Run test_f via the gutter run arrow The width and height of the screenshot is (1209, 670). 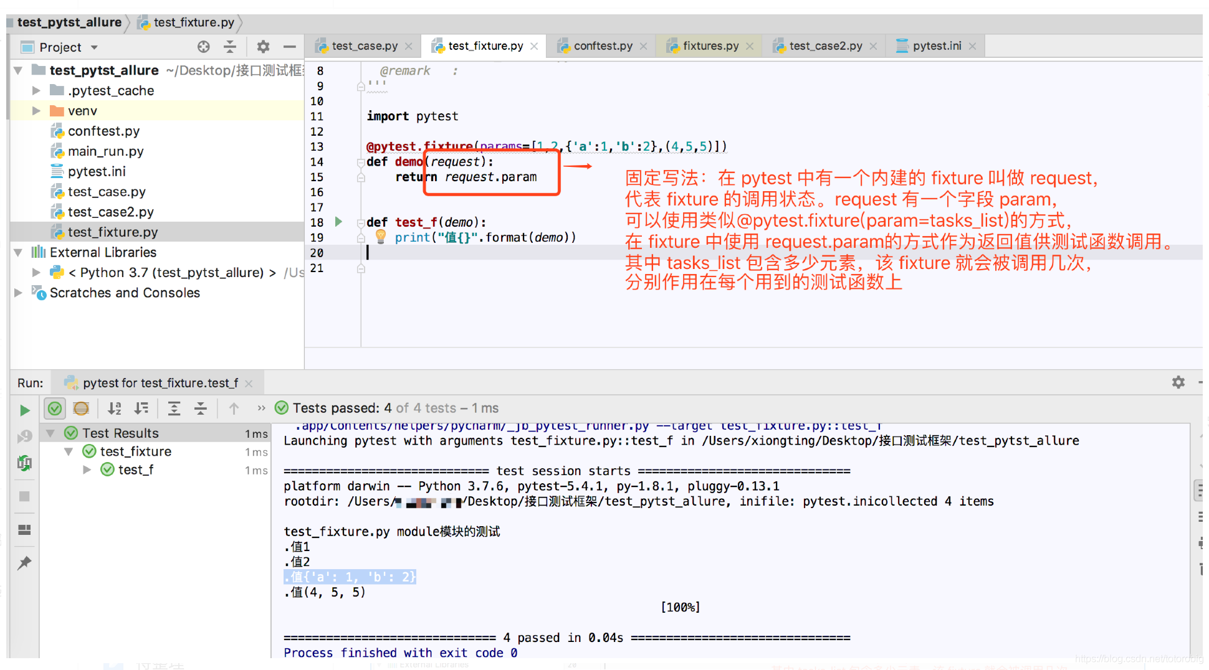click(338, 222)
